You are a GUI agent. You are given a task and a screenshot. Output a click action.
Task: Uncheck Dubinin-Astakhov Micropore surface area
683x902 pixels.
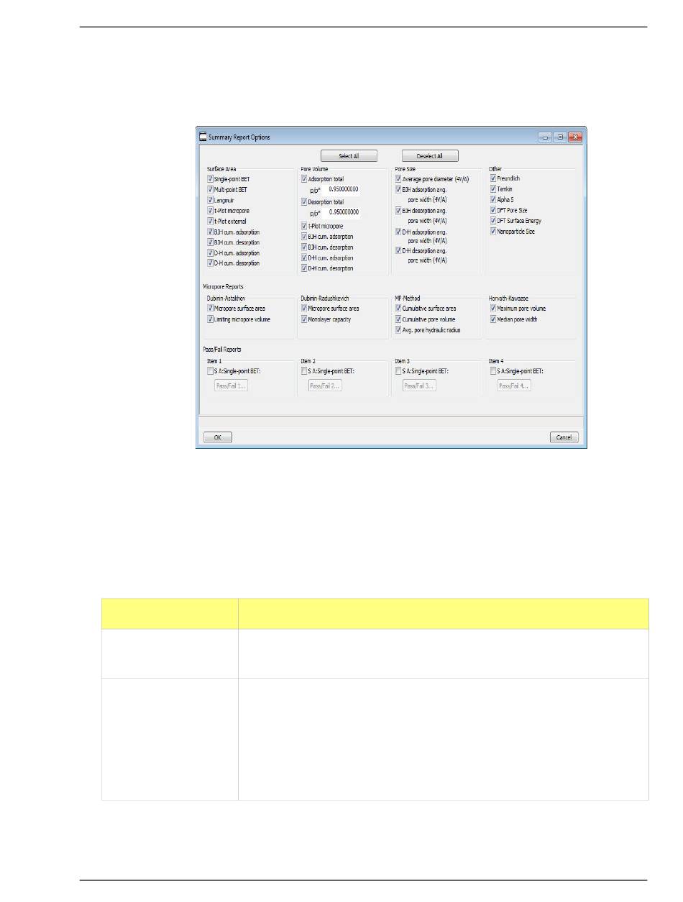pos(210,309)
